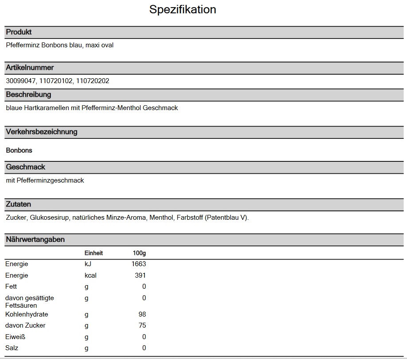
Task: Click the mit Pfefferminzgeschmack text
Action: click(x=45, y=180)
